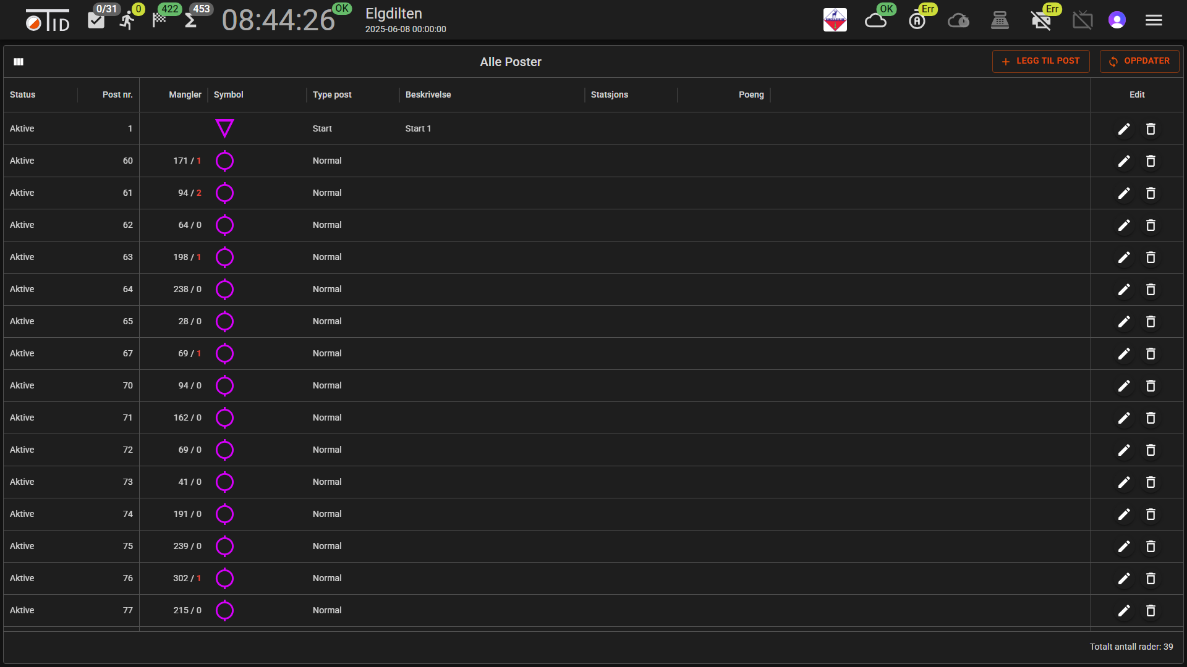The image size is (1187, 667).
Task: Sort by the Mangler column header
Action: tap(185, 94)
